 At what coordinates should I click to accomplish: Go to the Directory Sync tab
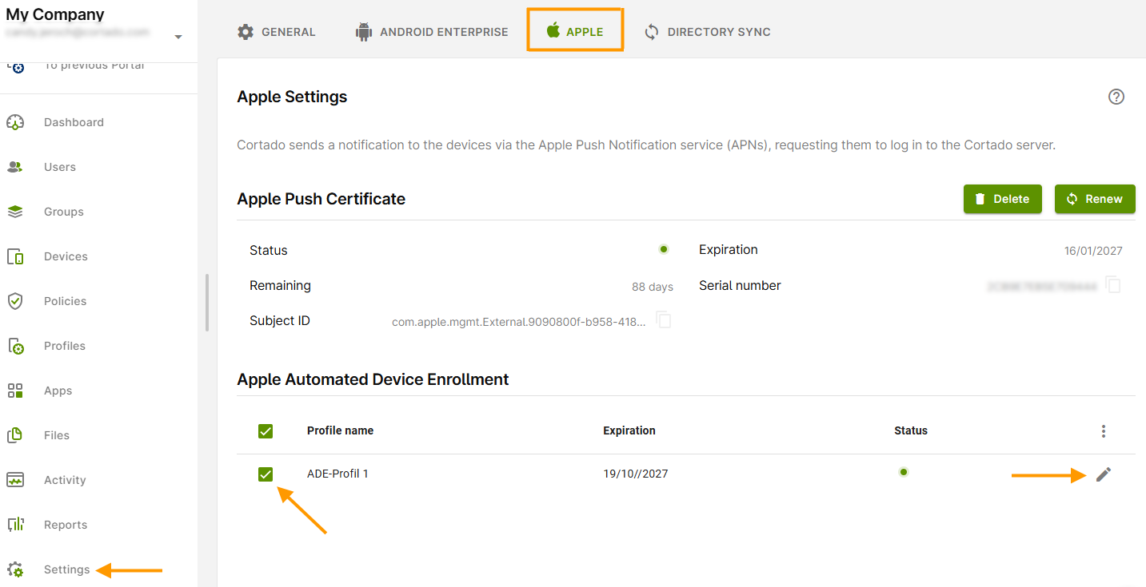click(708, 32)
